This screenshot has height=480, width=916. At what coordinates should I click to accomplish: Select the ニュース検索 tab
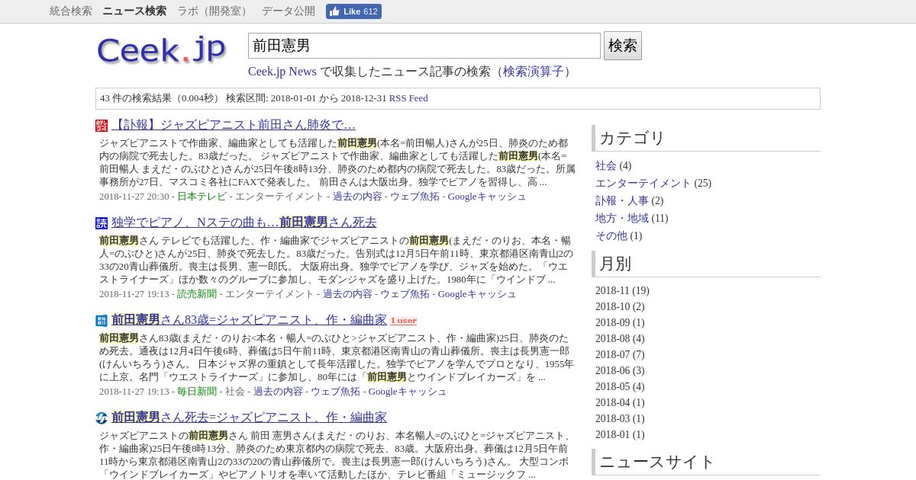pos(134,11)
